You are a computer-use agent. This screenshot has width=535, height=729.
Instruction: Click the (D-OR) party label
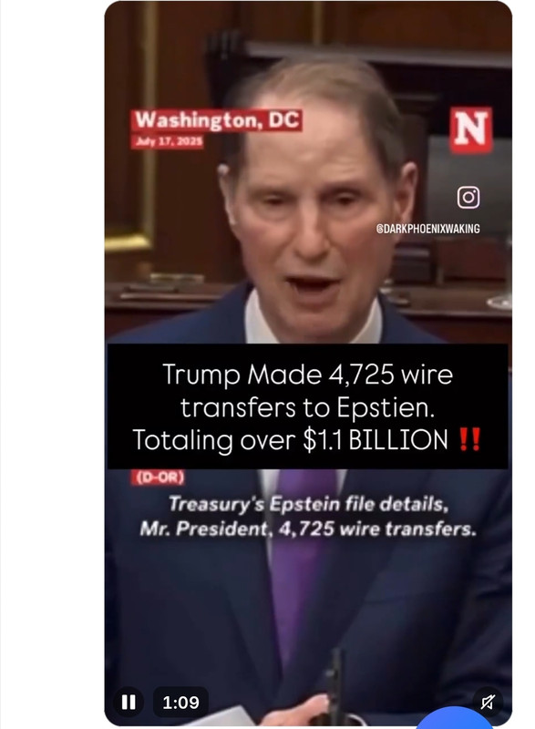point(158,477)
